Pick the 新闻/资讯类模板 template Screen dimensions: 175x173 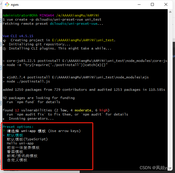[x=22, y=156]
